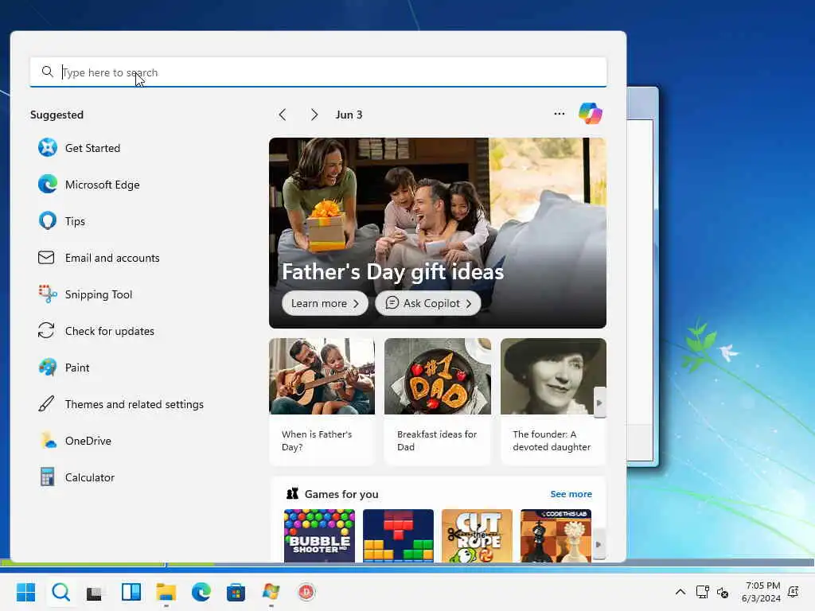Image resolution: width=815 pixels, height=611 pixels.
Task: Go to previous day arrow
Action: pos(283,115)
